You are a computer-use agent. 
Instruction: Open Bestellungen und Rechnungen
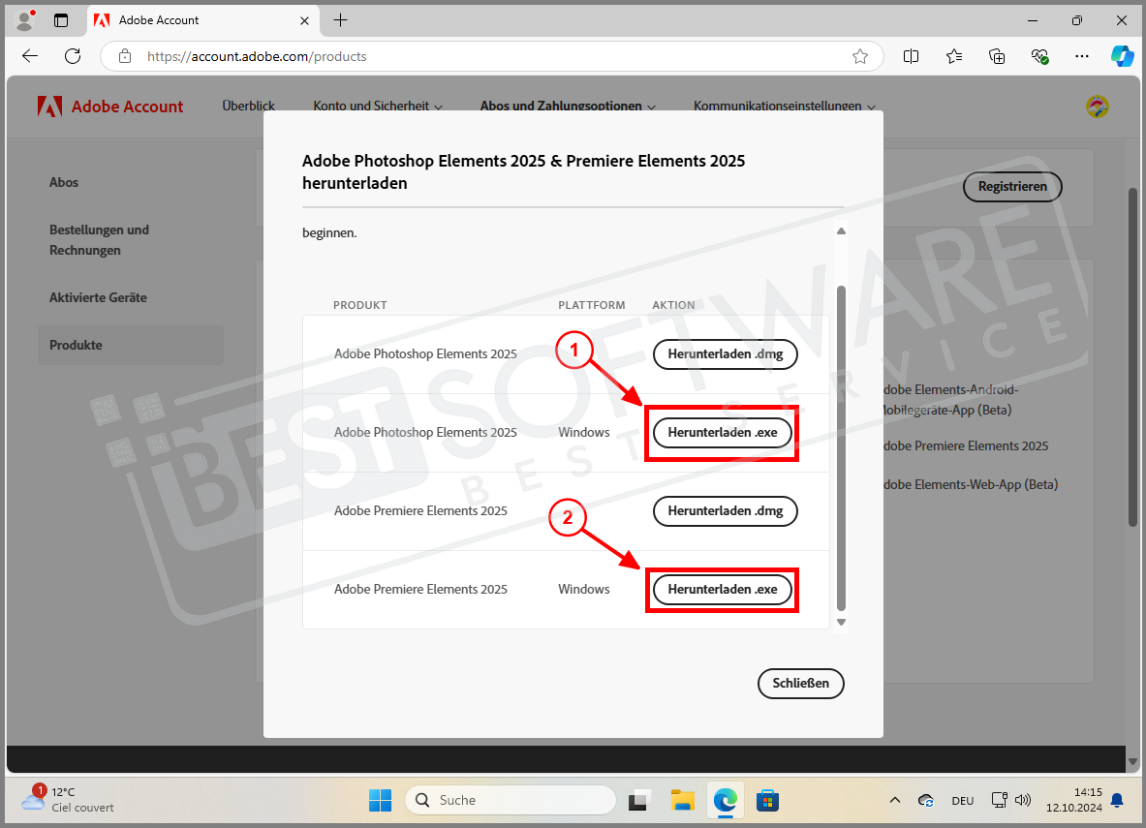(100, 240)
